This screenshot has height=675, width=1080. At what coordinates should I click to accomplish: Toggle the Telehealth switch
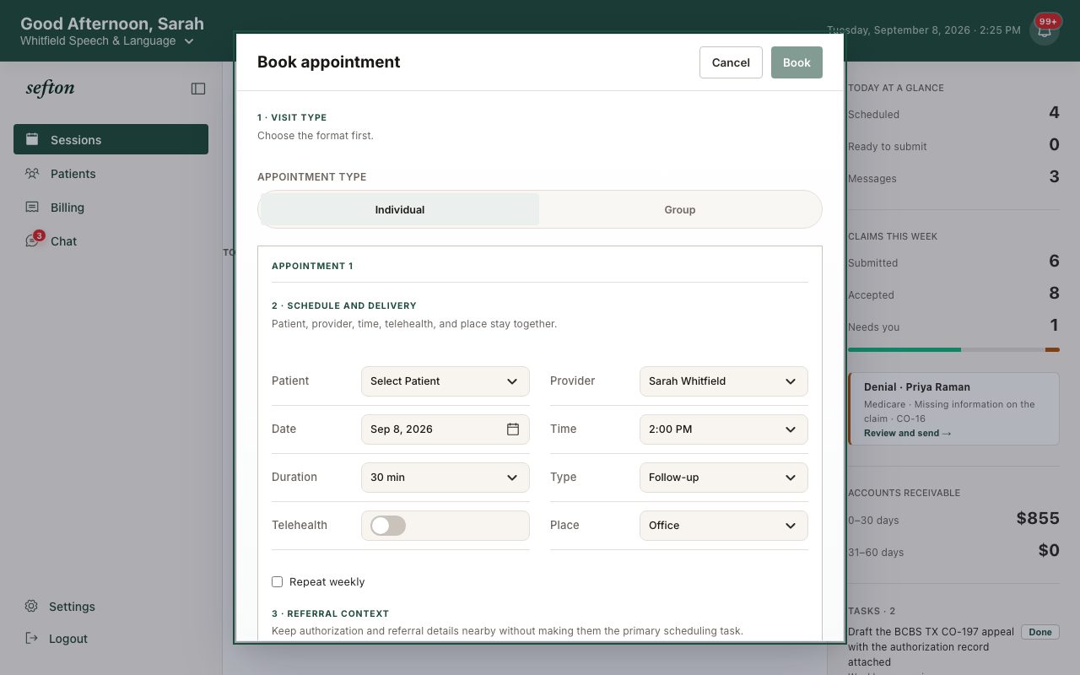[x=388, y=526]
